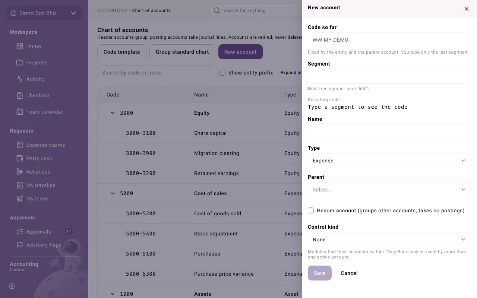Open the Parent account dropdown
The image size is (477, 298).
[x=389, y=190]
